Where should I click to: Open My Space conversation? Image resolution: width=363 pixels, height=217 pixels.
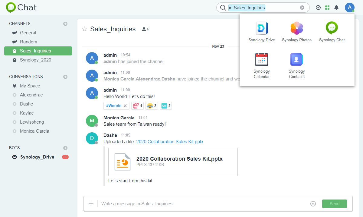[x=38, y=86]
